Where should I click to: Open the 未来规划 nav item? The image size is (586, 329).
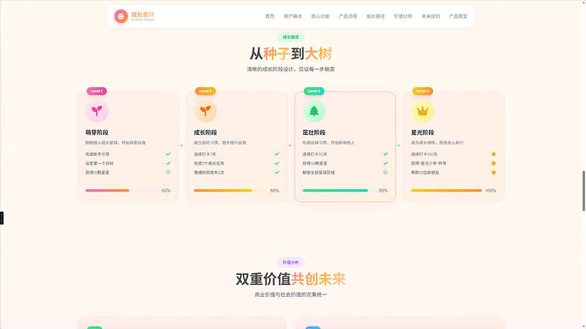431,16
